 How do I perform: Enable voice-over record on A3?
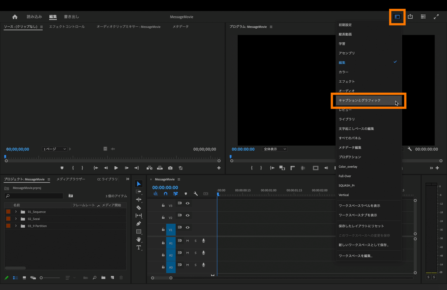[203, 265]
